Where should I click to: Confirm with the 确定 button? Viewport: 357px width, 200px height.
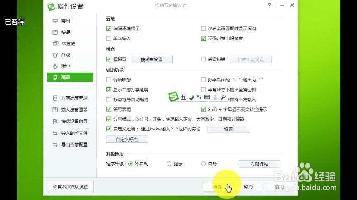click(x=217, y=187)
